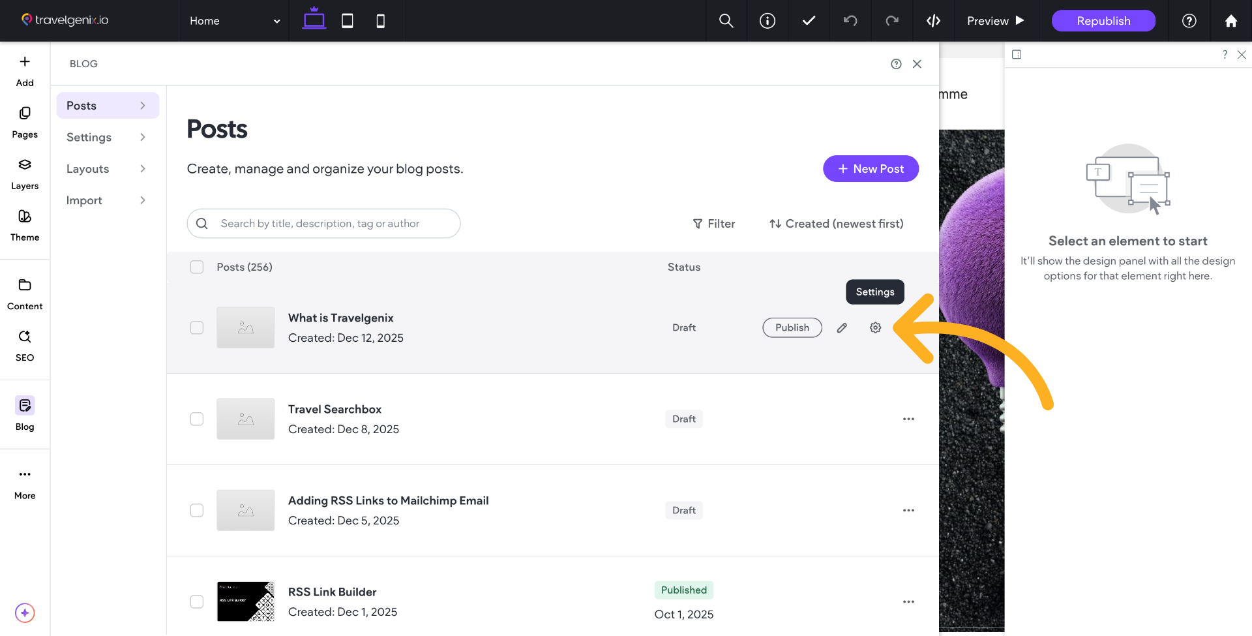Toggle the select all Posts checkbox

click(197, 267)
